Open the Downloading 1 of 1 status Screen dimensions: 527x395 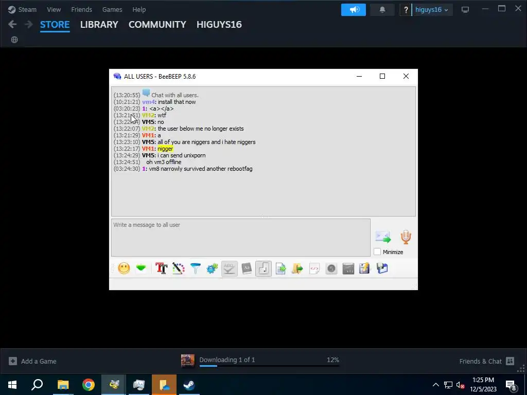[x=227, y=360]
